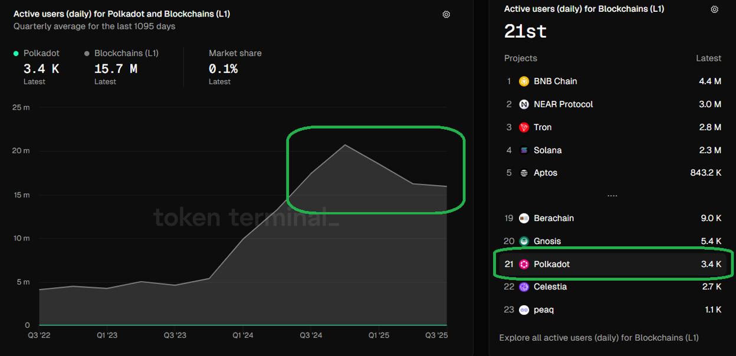The height and width of the screenshot is (356, 736).
Task: Open settings gear in Blockchains ranking panel
Action: pyautogui.click(x=715, y=9)
